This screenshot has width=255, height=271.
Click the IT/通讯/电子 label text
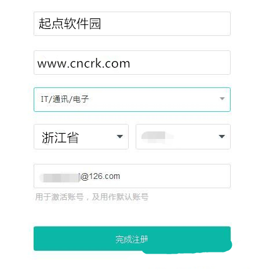pos(65,99)
